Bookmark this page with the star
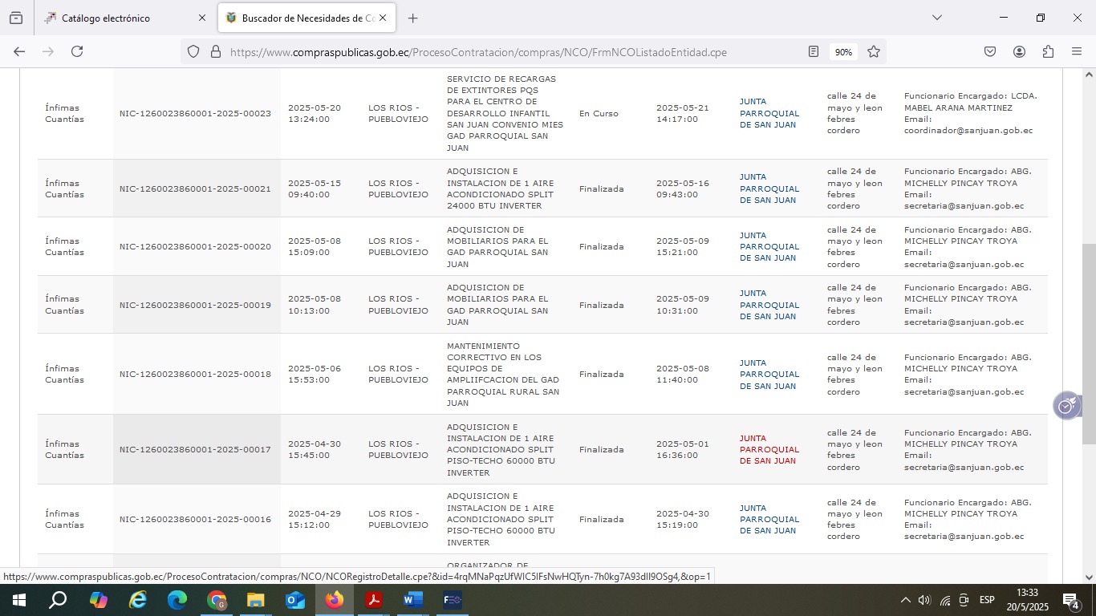Screen dimensions: 1096x616 (x=874, y=52)
